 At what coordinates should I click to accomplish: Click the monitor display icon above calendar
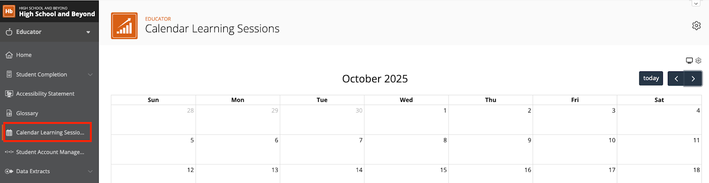coord(689,61)
